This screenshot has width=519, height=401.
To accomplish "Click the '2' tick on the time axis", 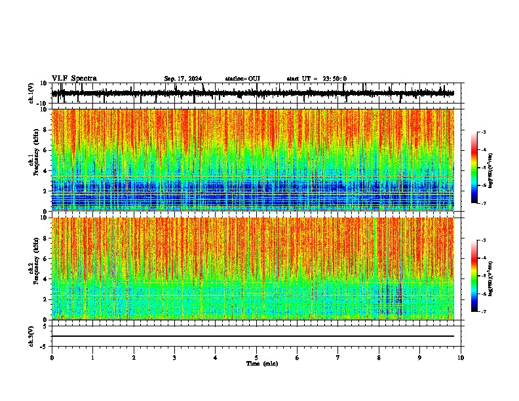I will click(134, 358).
